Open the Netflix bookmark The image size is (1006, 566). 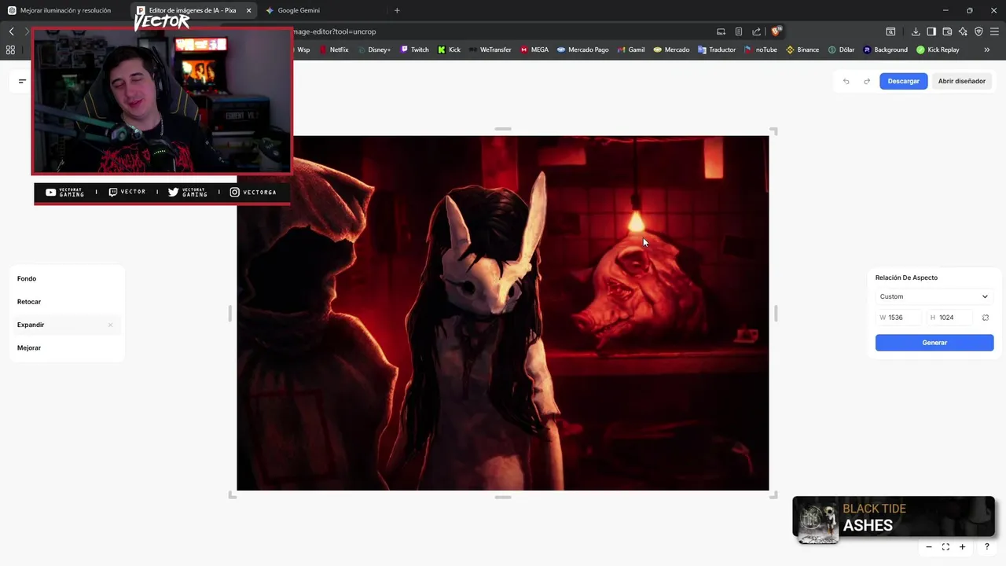[333, 50]
